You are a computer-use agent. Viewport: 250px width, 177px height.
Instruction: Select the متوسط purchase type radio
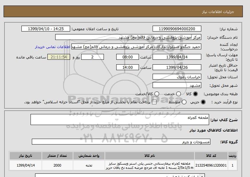coord(184,102)
